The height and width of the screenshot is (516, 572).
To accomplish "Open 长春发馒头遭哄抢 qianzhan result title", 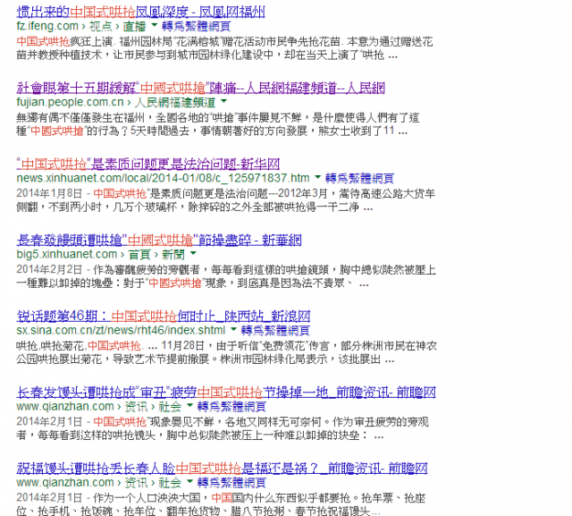I will click(226, 393).
